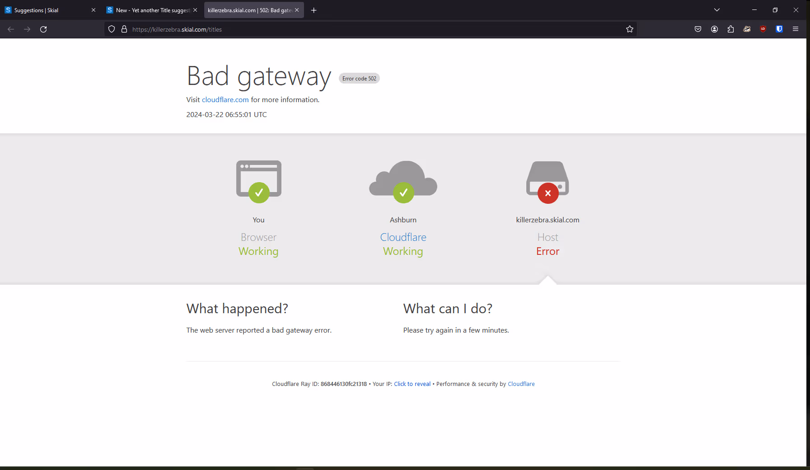Viewport: 810px width, 470px height.
Task: Click the Error code 502 badge
Action: (x=359, y=79)
